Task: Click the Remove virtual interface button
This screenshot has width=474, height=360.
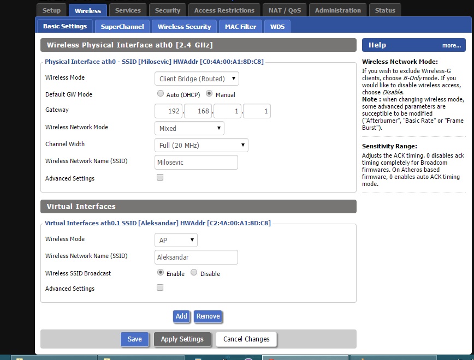Action: click(x=208, y=316)
